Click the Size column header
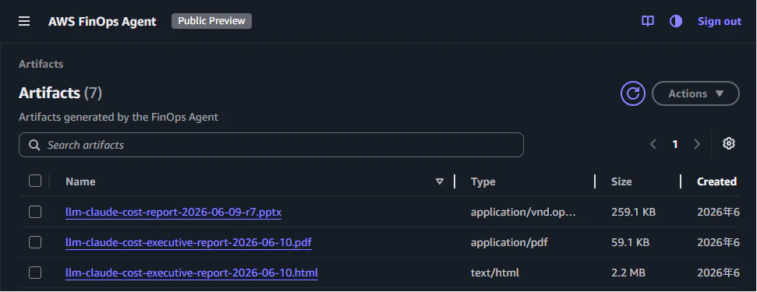This screenshot has height=292, width=757. tap(621, 181)
